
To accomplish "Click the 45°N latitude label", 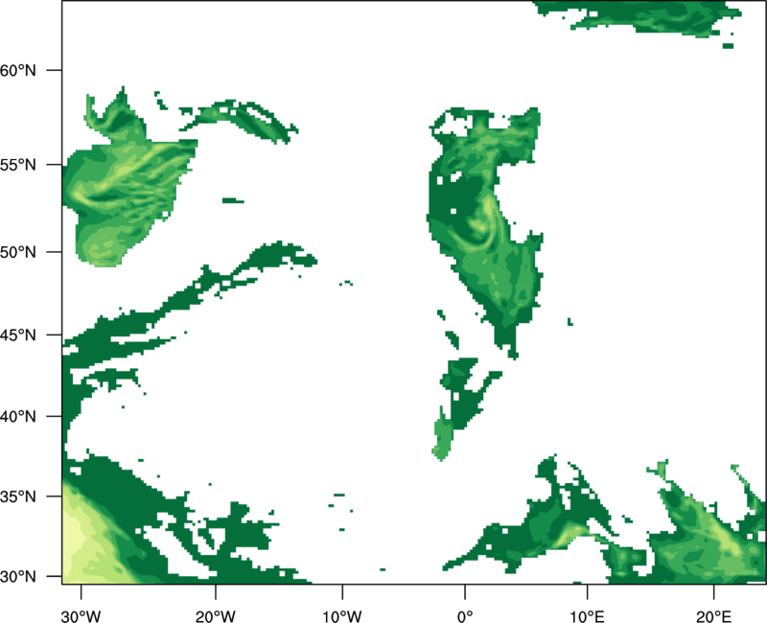I will (18, 335).
